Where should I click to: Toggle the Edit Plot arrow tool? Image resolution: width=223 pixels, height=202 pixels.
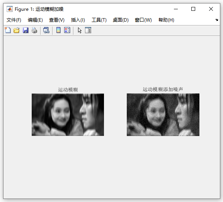(x=80, y=30)
